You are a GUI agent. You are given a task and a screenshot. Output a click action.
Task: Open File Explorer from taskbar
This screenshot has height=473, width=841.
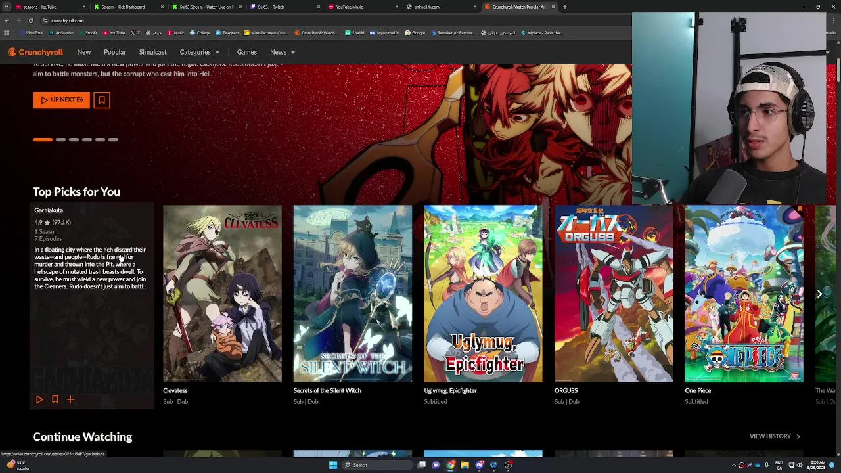click(x=465, y=465)
